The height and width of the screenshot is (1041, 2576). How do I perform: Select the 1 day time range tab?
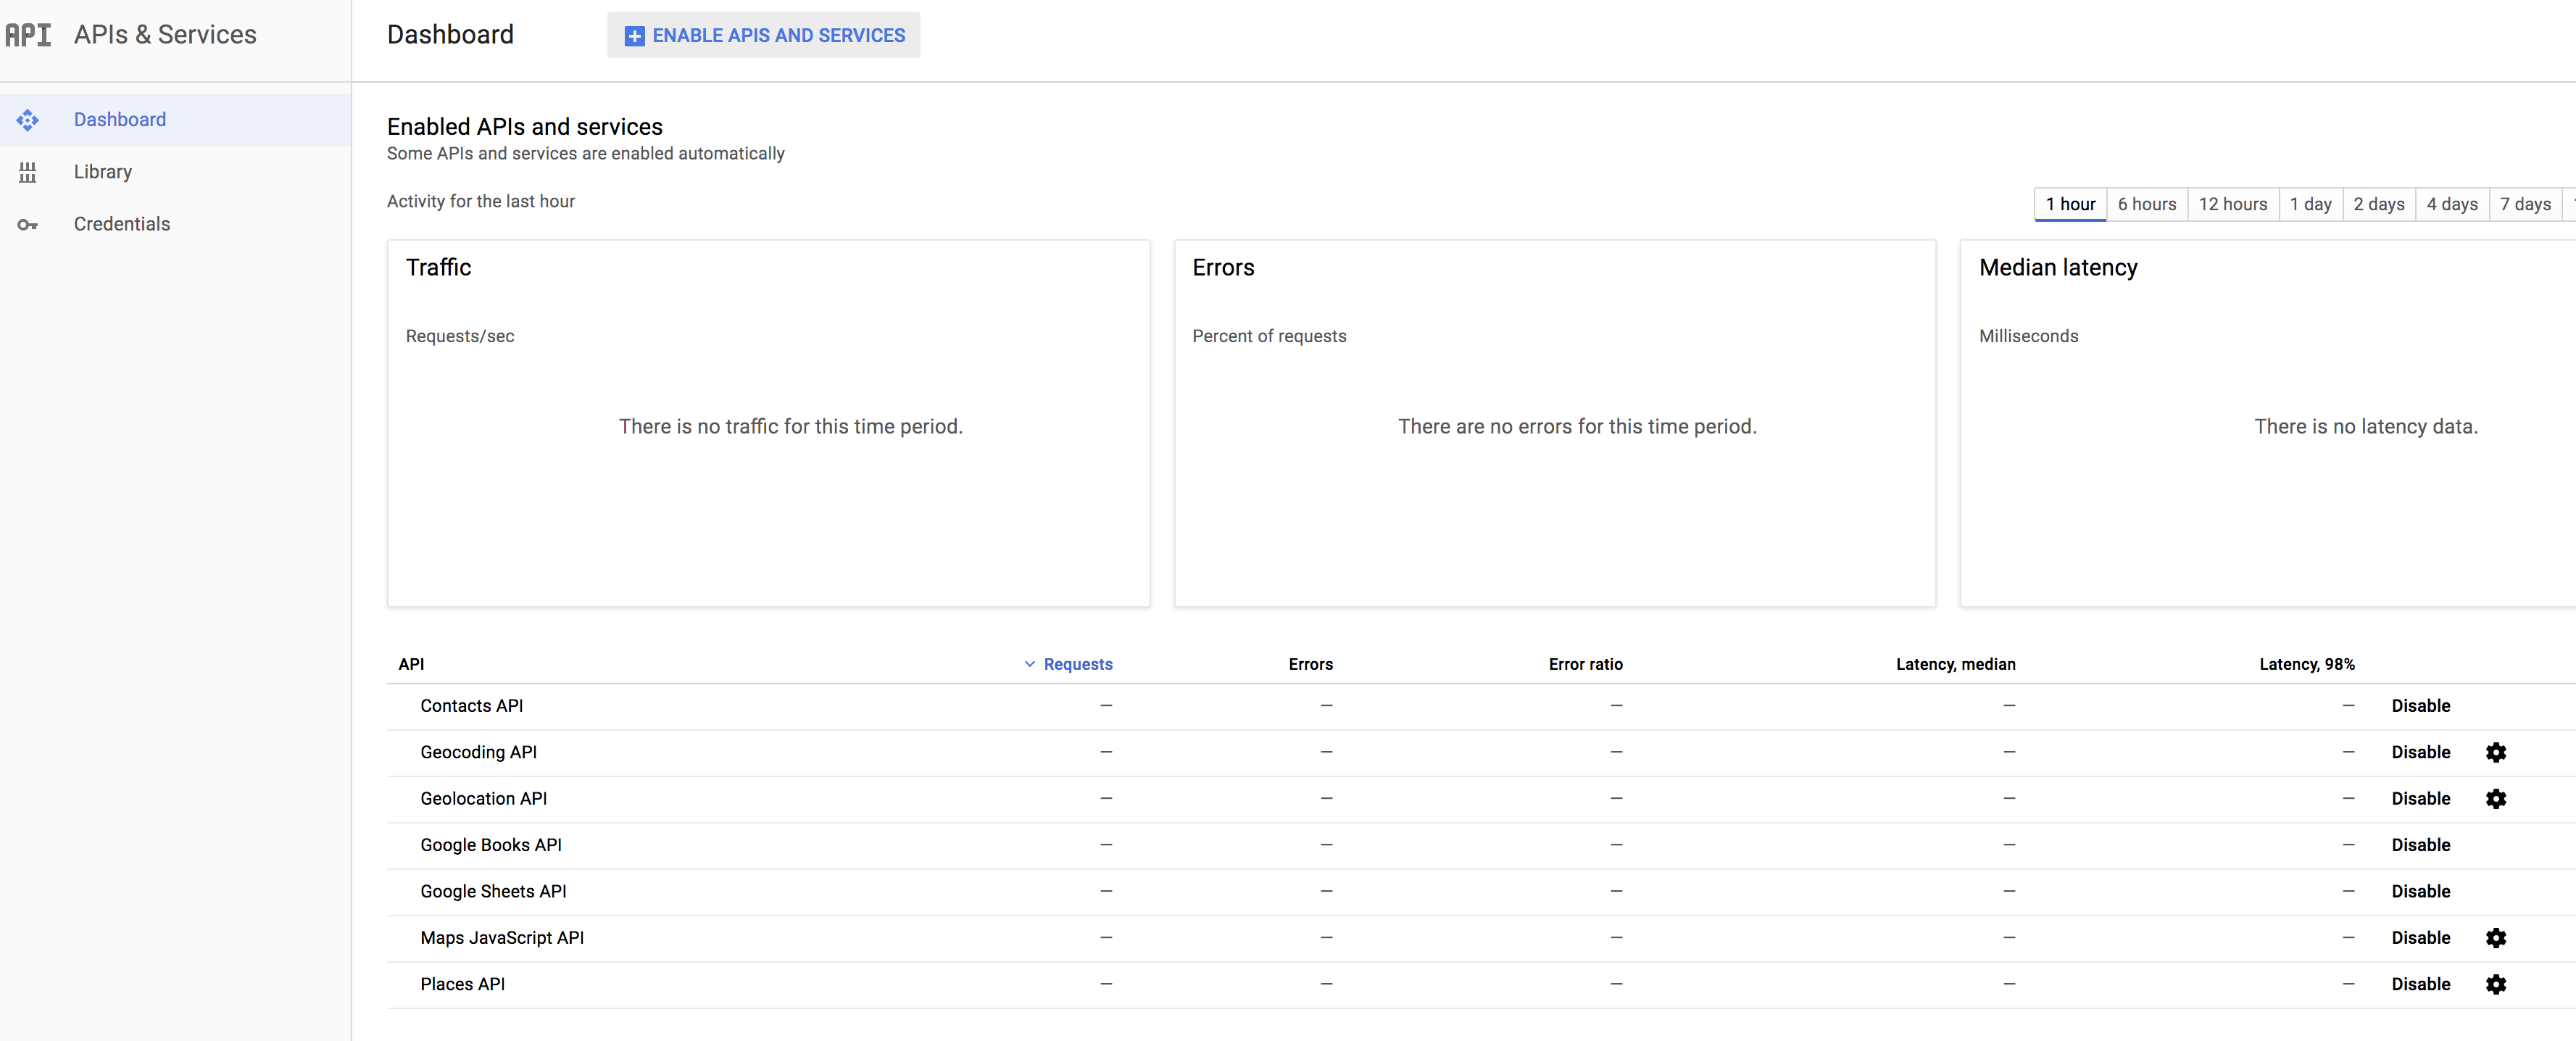pyautogui.click(x=2310, y=204)
